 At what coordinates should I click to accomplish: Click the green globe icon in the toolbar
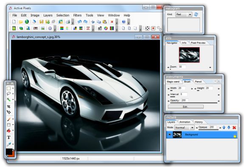click(27, 22)
